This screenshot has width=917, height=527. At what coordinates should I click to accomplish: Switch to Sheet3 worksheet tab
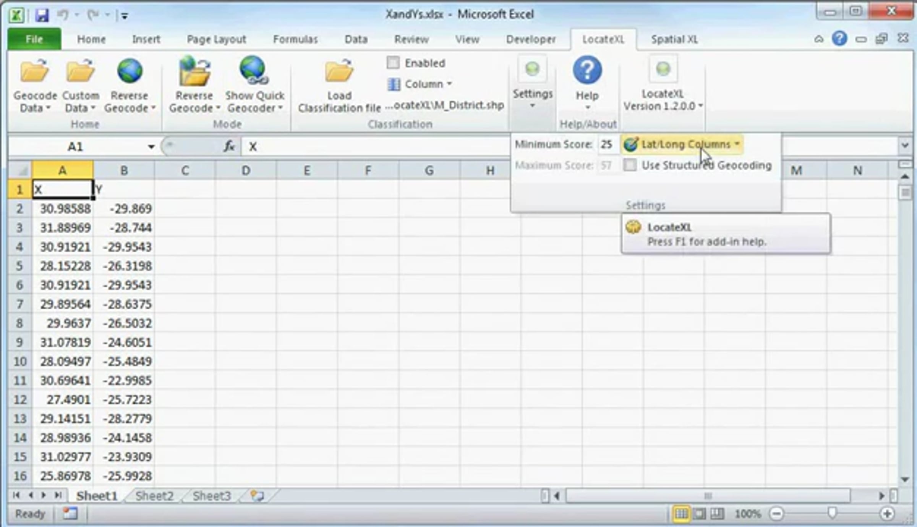[212, 496]
